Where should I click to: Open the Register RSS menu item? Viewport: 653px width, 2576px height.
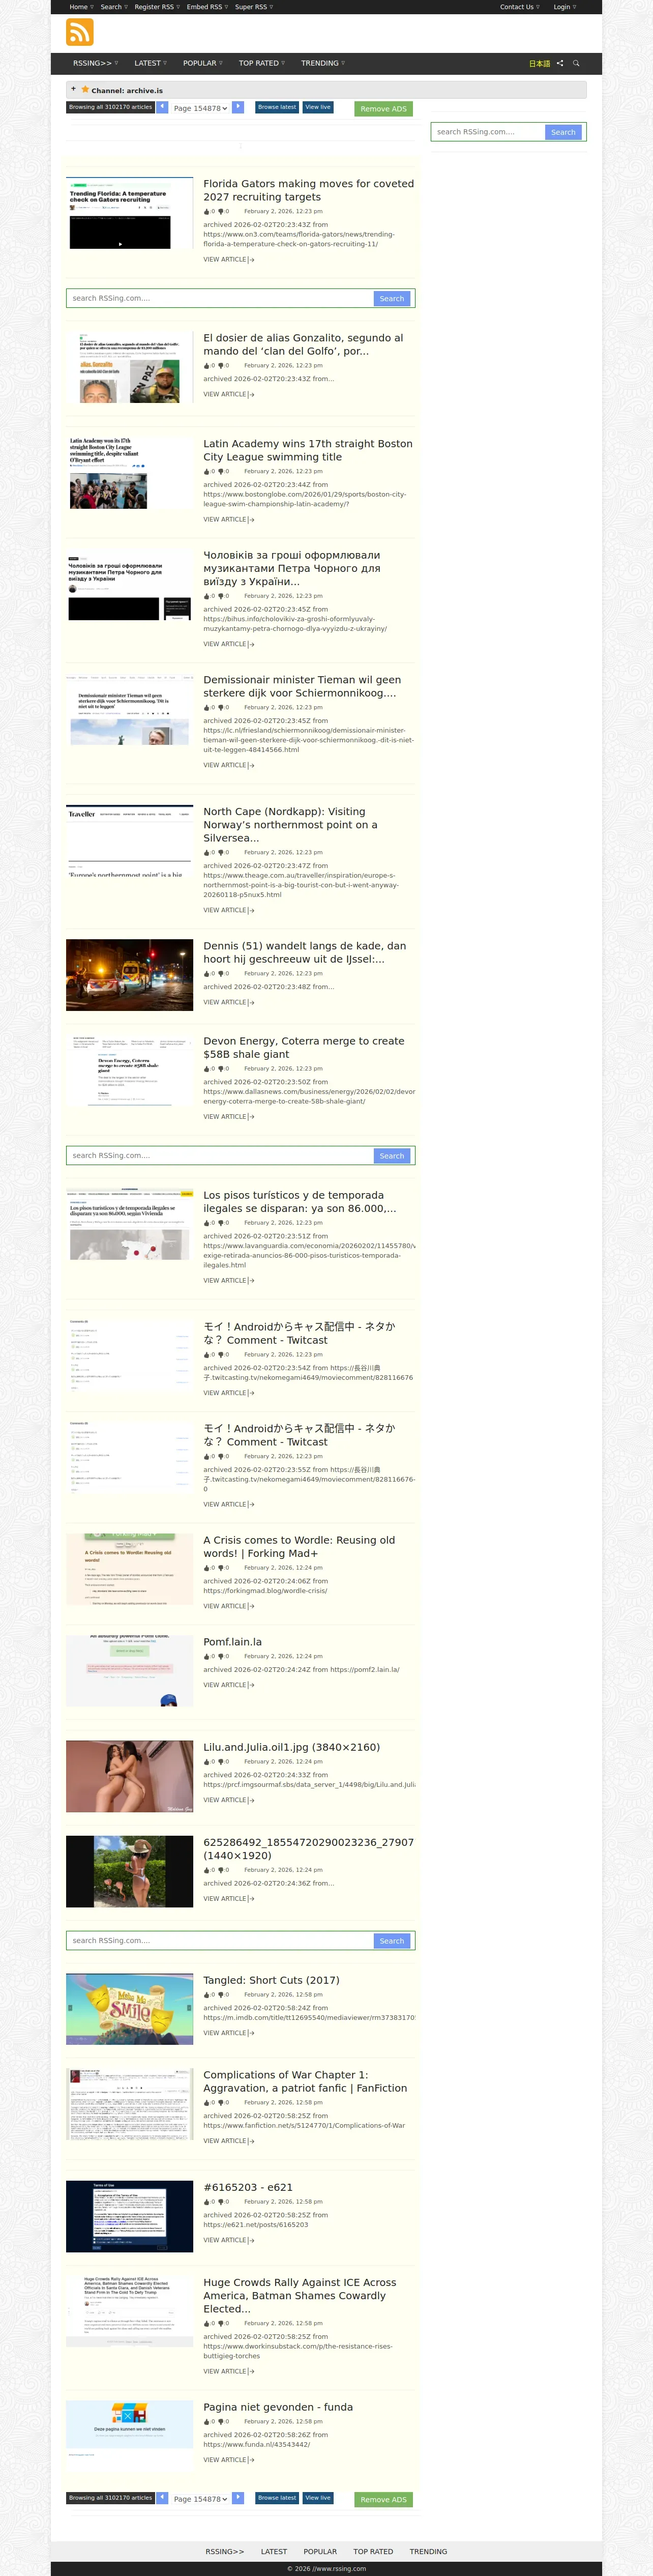pyautogui.click(x=157, y=7)
